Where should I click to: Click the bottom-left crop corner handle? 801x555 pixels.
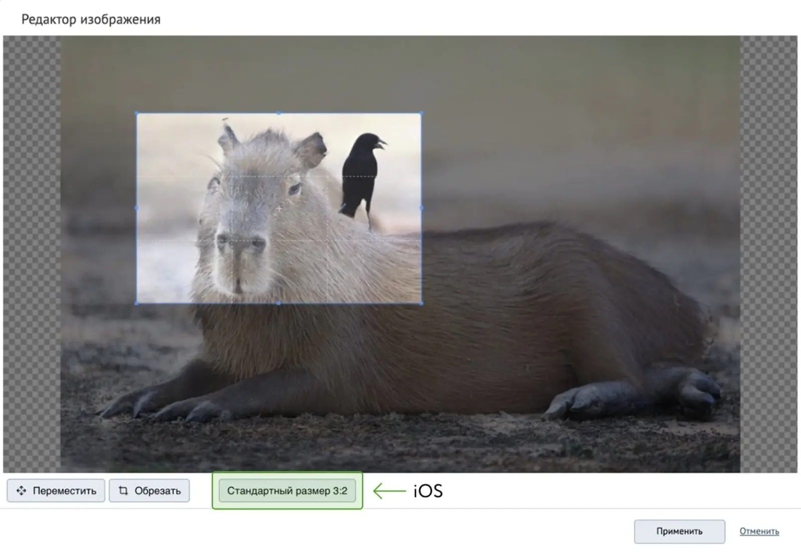point(137,303)
